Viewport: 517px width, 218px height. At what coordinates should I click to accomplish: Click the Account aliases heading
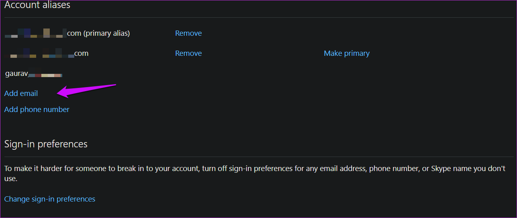pyautogui.click(x=37, y=5)
